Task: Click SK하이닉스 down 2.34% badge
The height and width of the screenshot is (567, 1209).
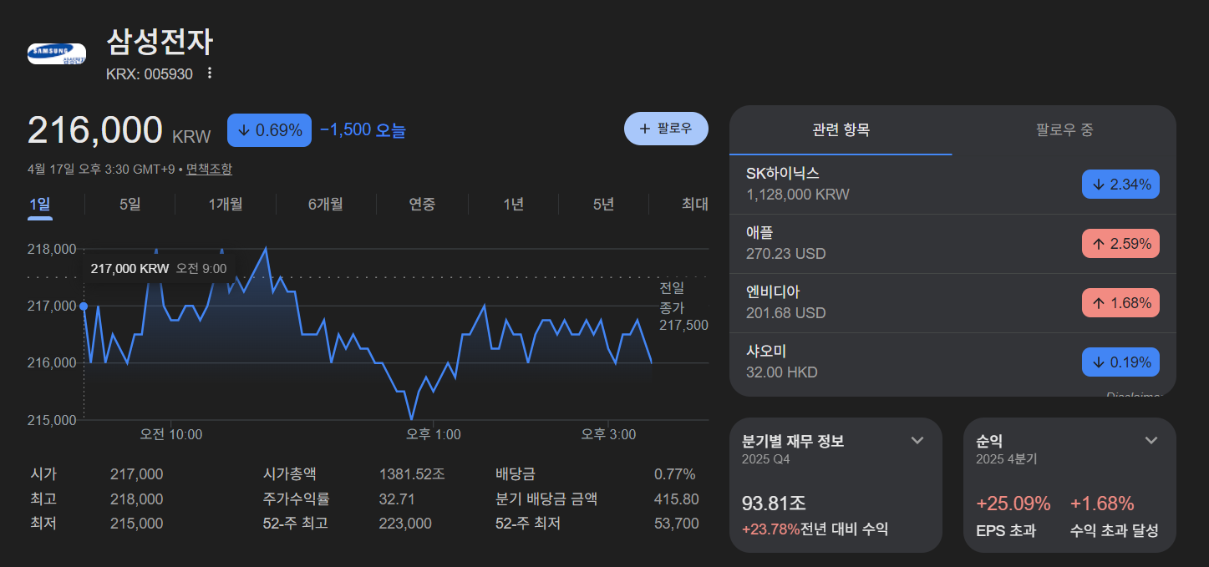Action: coord(1120,185)
